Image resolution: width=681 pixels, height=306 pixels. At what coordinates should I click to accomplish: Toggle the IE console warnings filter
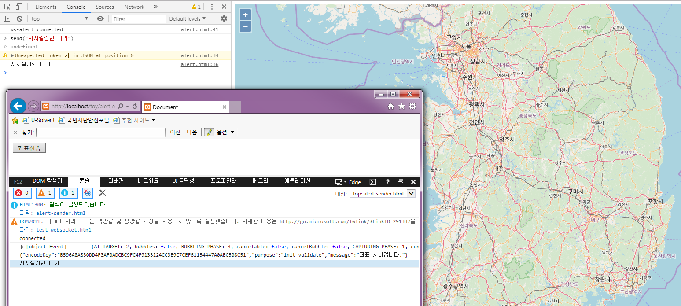click(45, 193)
